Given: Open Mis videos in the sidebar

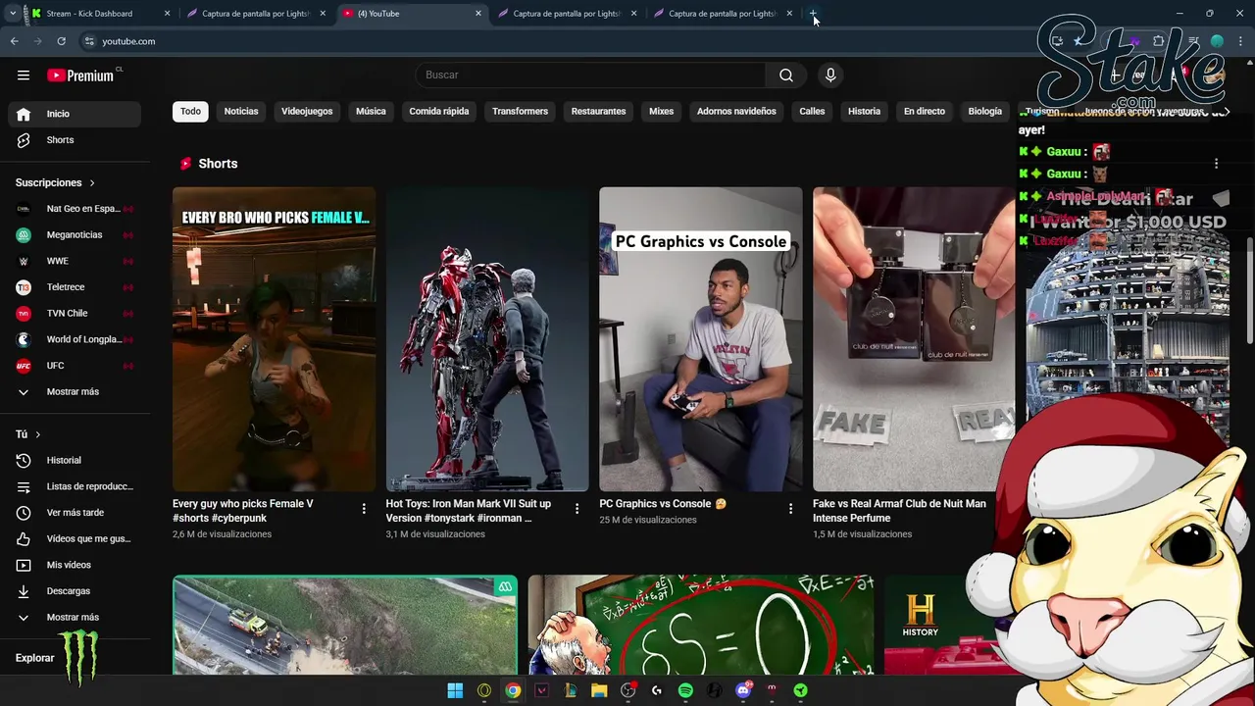Looking at the screenshot, I should [x=75, y=565].
